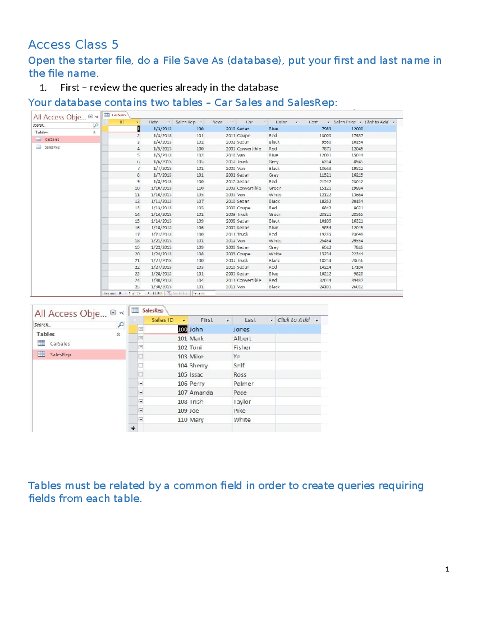Click the sales price cell 17487
This screenshot has width=477, height=617.
(348, 135)
